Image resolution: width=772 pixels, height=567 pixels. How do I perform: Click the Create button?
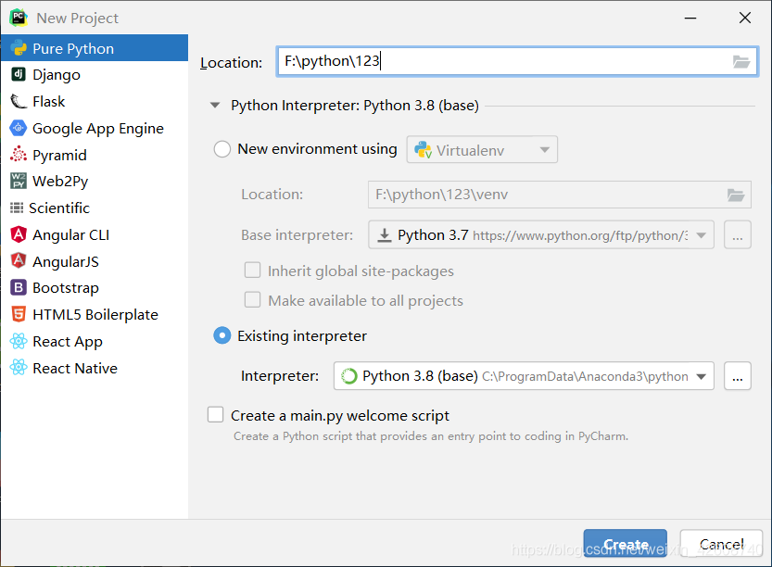coord(626,543)
